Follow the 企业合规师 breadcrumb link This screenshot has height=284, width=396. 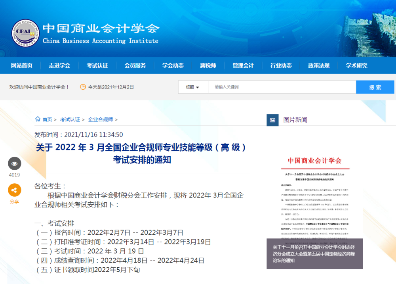[101, 119]
